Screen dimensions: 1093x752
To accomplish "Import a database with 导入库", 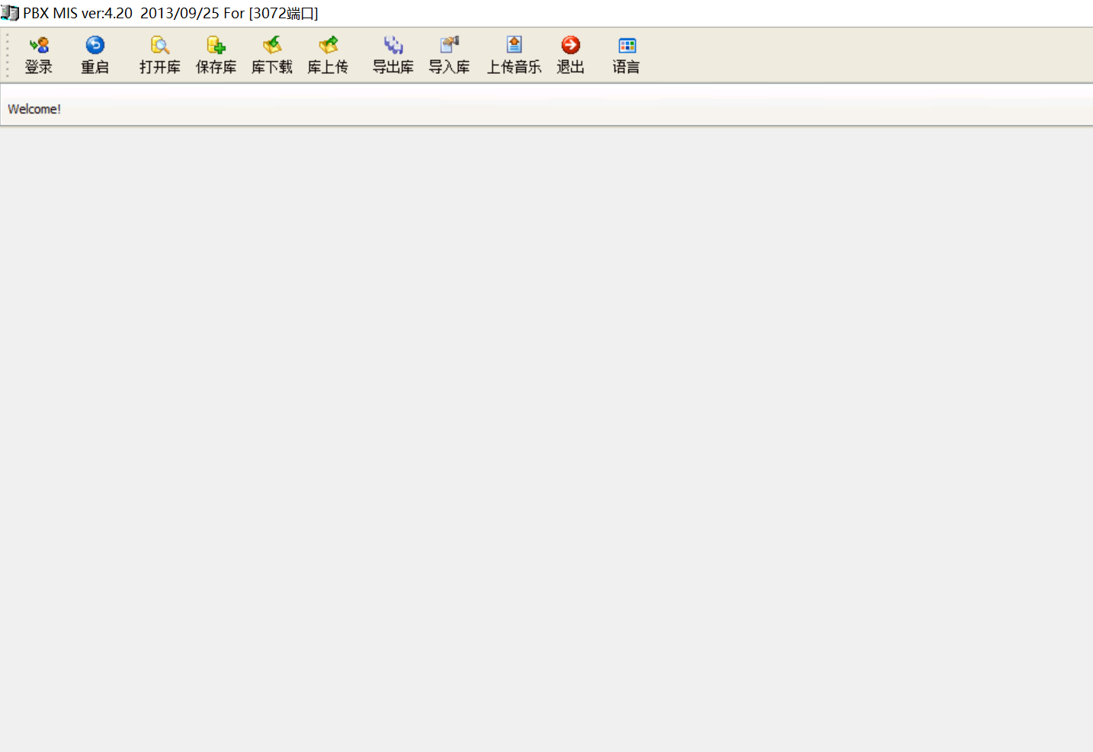I will tap(449, 56).
